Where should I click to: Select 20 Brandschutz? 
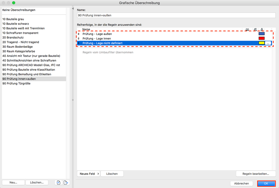click(34, 38)
